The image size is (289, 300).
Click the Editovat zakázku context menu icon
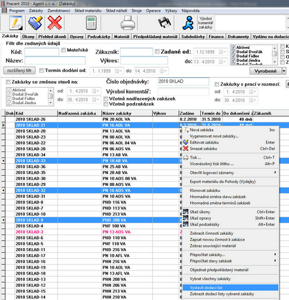[186, 142]
